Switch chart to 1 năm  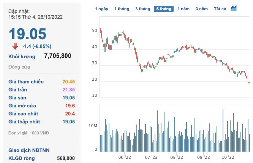click(x=184, y=9)
